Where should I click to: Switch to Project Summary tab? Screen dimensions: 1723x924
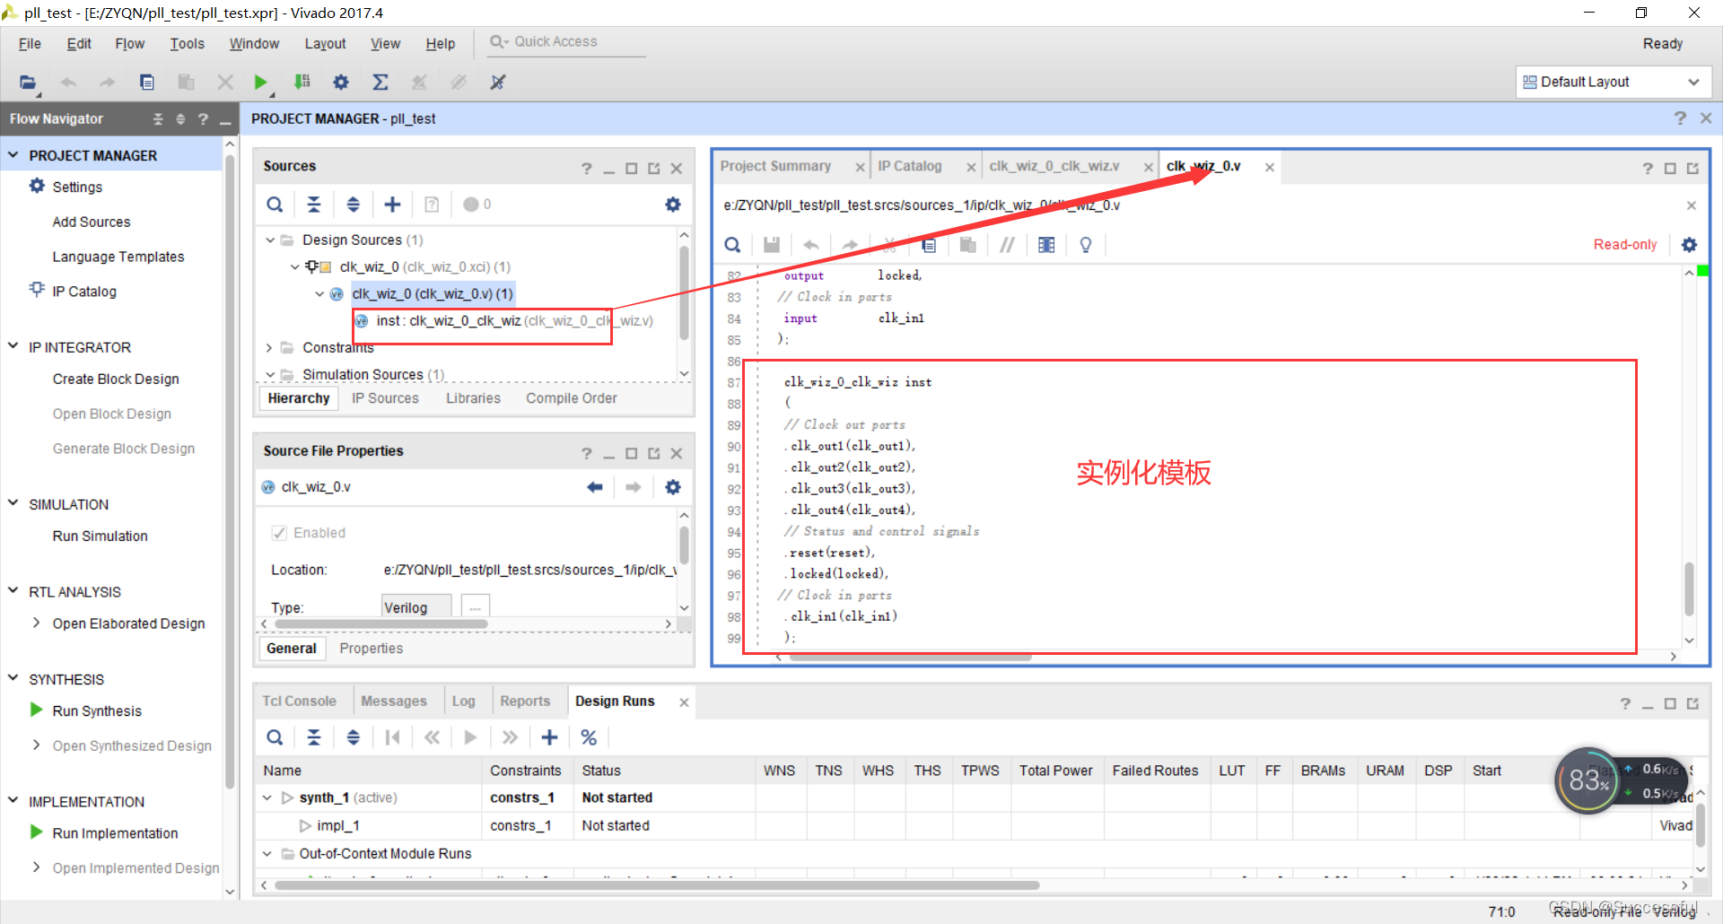[776, 166]
